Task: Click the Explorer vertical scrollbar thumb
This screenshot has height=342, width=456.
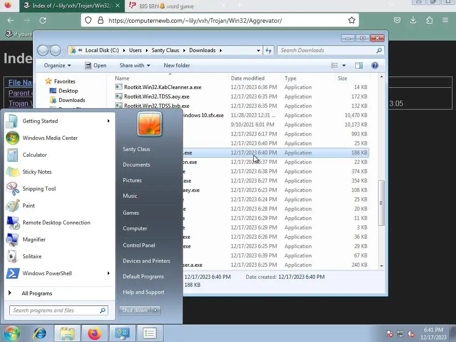Action: 381,203
